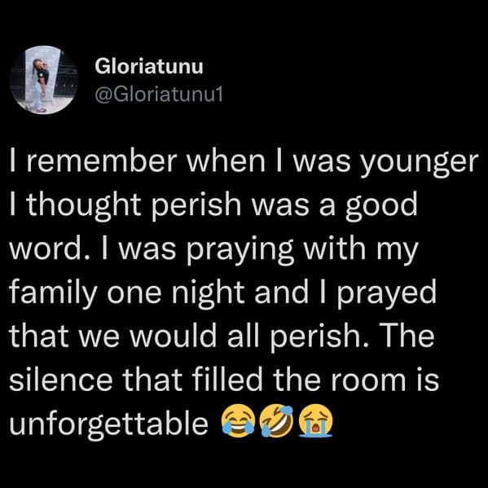The image size is (488, 488).
Task: Open the @Gloriatunu1 handle link
Action: pyautogui.click(x=159, y=95)
